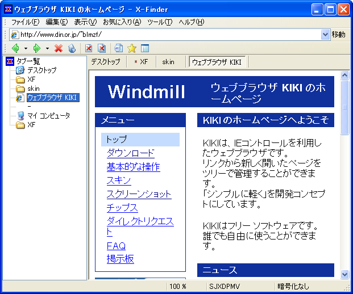
Task: Click the second close-tabs icon with red X
Action: [101, 48]
